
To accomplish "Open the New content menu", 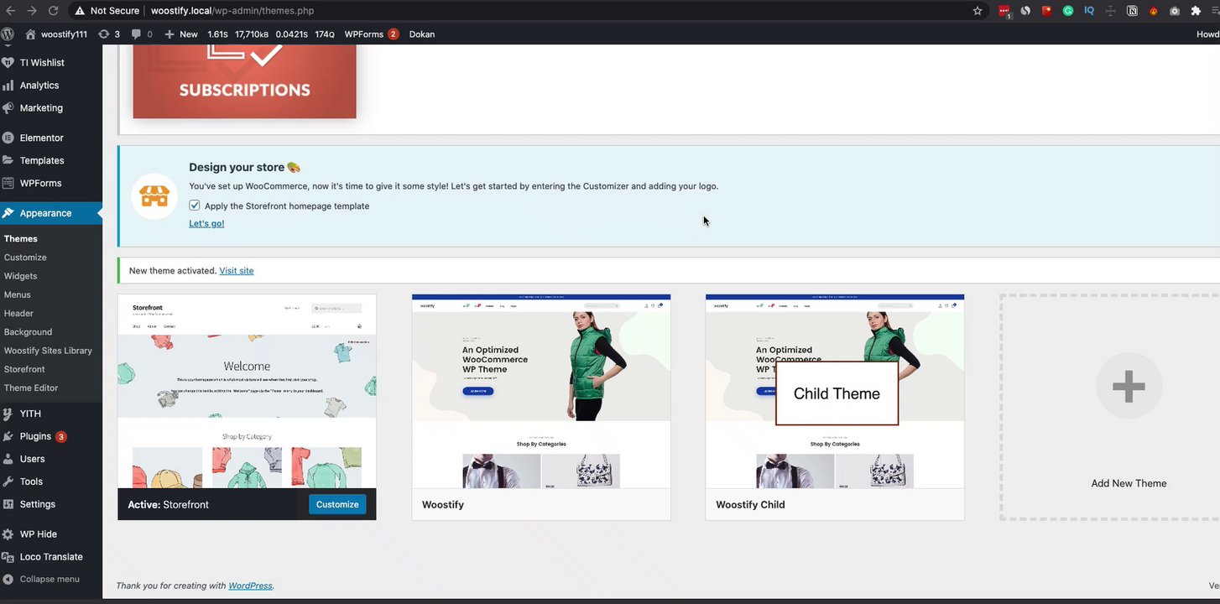I will (x=181, y=34).
